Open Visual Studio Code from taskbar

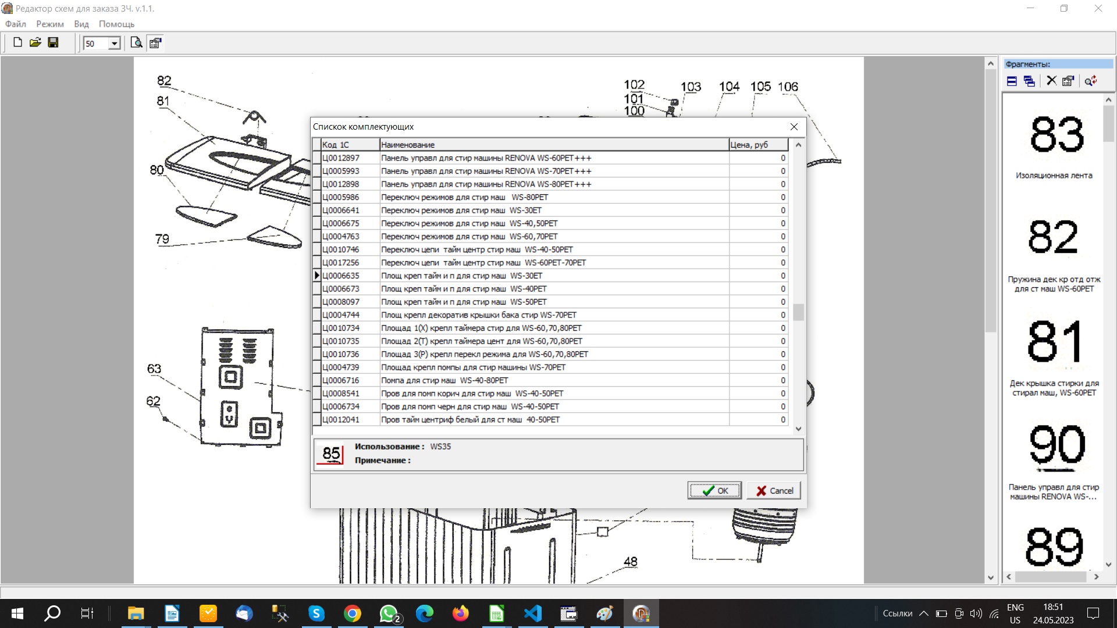click(532, 613)
